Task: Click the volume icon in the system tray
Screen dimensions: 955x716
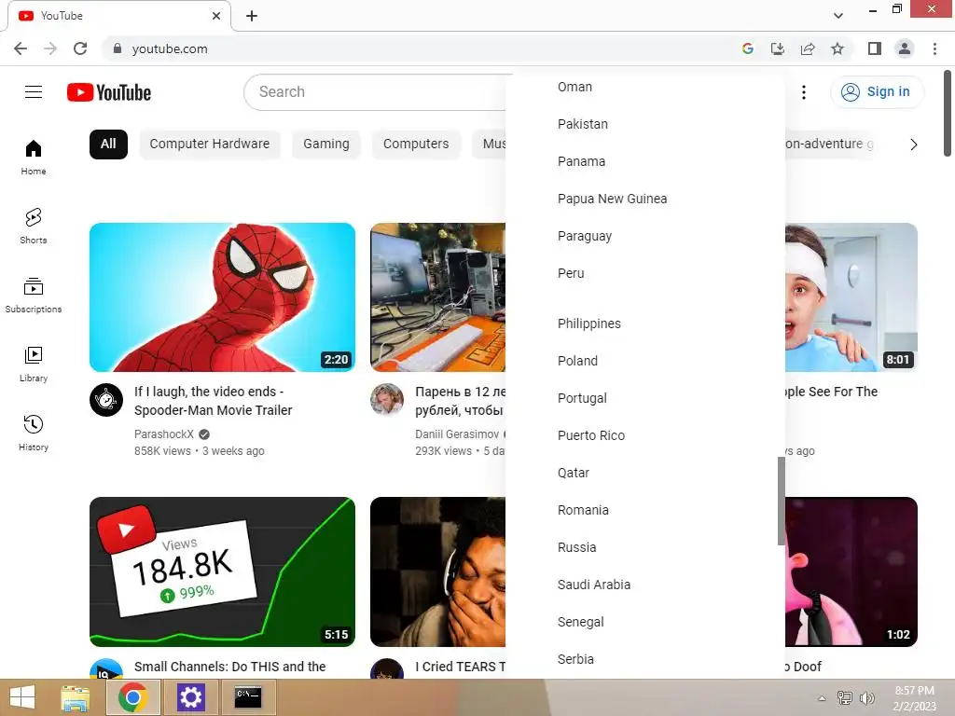Action: pyautogui.click(x=866, y=698)
